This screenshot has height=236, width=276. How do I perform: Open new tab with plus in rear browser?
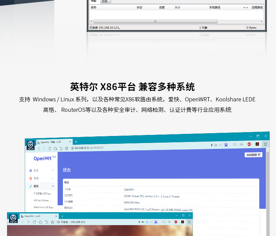[x=76, y=142]
